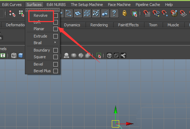The width and height of the screenshot is (190, 129).
Task: Click the red X-axis manipulator arrow
Action: [x=130, y=124]
